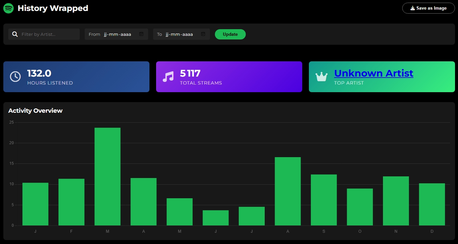Open the To date calendar picker
The width and height of the screenshot is (458, 244).
(x=203, y=34)
